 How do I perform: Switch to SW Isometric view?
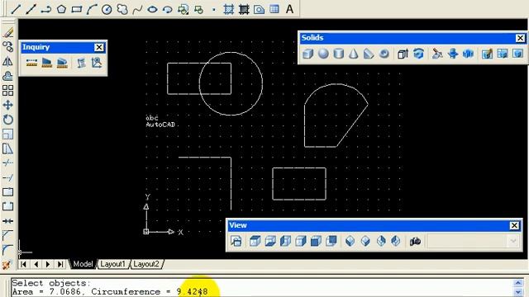coord(350,241)
